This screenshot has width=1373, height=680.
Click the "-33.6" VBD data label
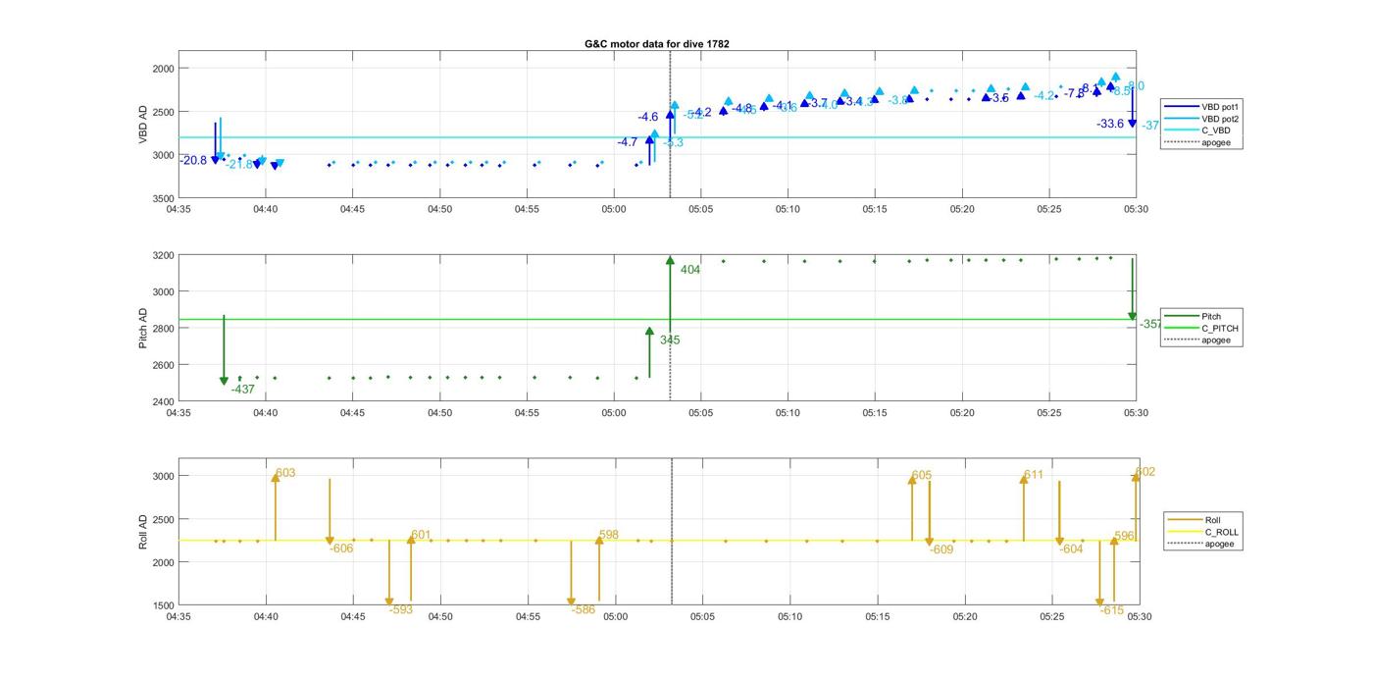click(1110, 124)
